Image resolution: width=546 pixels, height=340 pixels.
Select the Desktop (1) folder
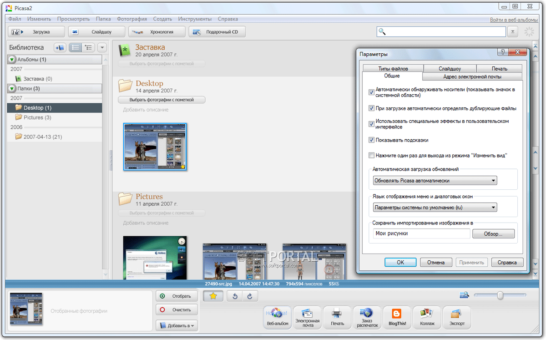[x=54, y=108]
